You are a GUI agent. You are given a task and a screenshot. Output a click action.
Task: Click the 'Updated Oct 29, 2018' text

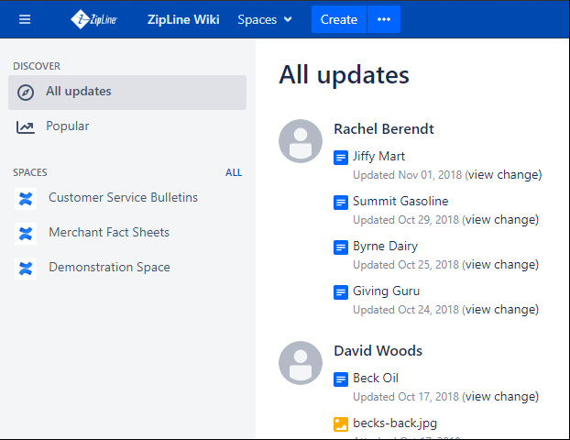(406, 220)
